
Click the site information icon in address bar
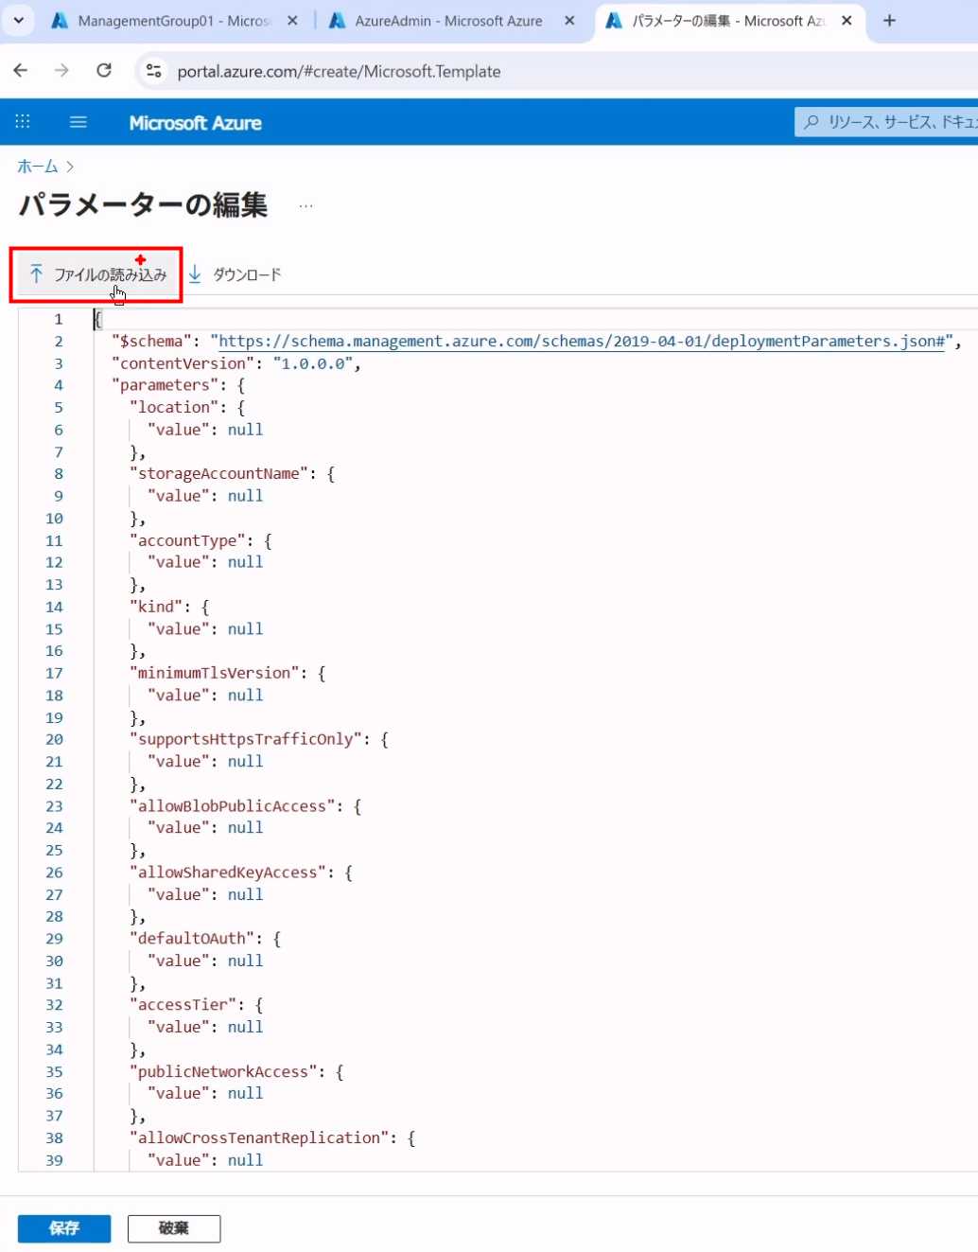coord(153,71)
